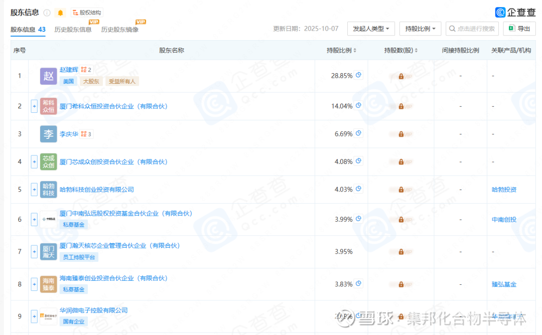Open 哈勃科技创业投资有限公司 link
Viewport: 542px width, 335px height.
97,190
